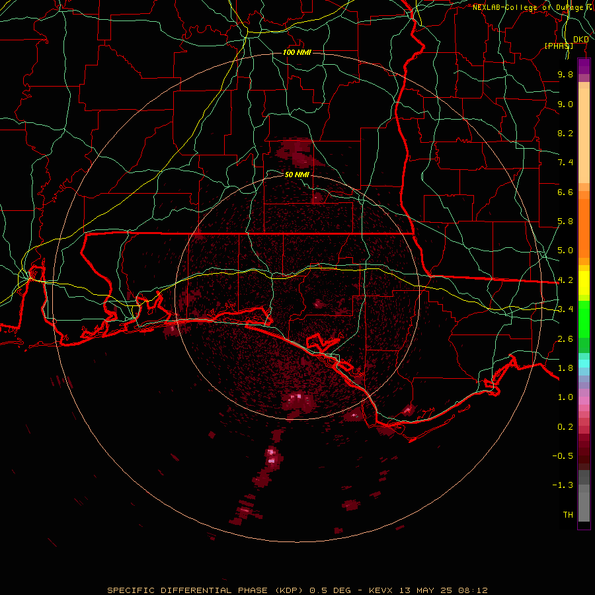
Task: Click the 4.2 value on the color scale
Action: [565, 280]
